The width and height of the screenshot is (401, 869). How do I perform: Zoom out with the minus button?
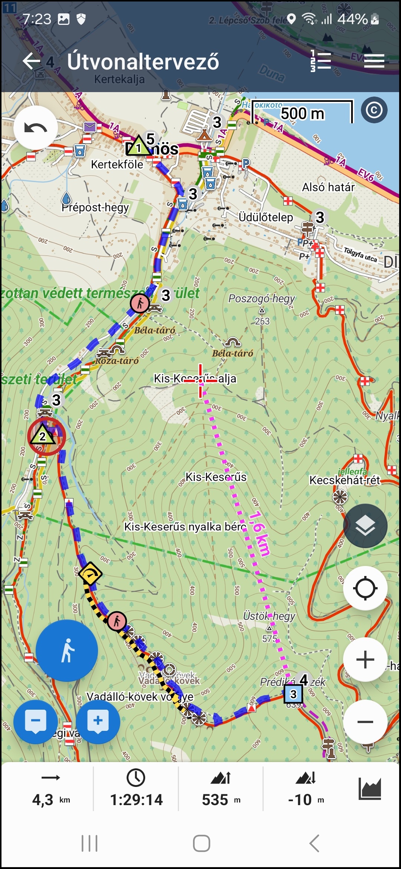pyautogui.click(x=365, y=722)
